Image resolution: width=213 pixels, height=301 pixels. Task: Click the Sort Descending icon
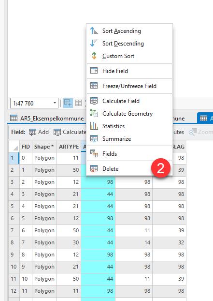tap(94, 43)
